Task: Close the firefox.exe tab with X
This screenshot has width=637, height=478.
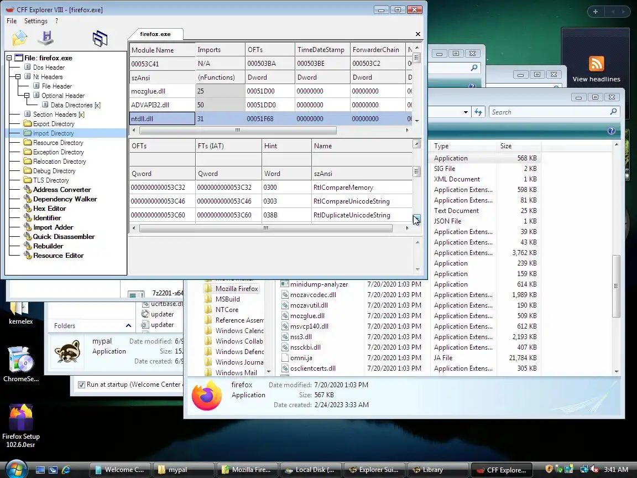Action: tap(417, 34)
